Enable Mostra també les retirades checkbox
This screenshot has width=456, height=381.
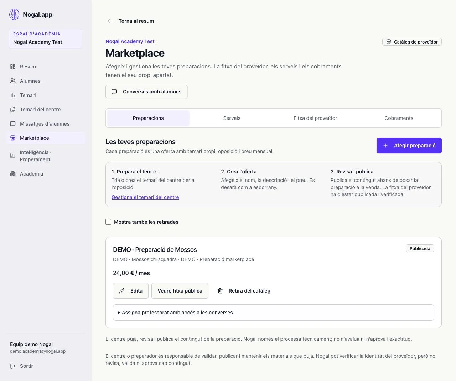click(x=108, y=222)
